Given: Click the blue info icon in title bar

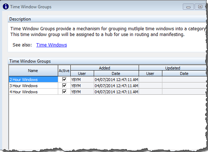Looking at the screenshot, I should [x=6, y=6].
